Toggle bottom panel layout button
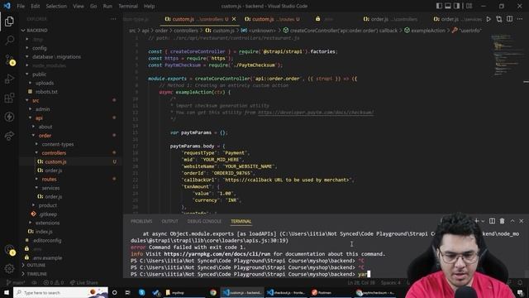Screen dimensions: 529x298 pyautogui.click(x=448, y=6)
